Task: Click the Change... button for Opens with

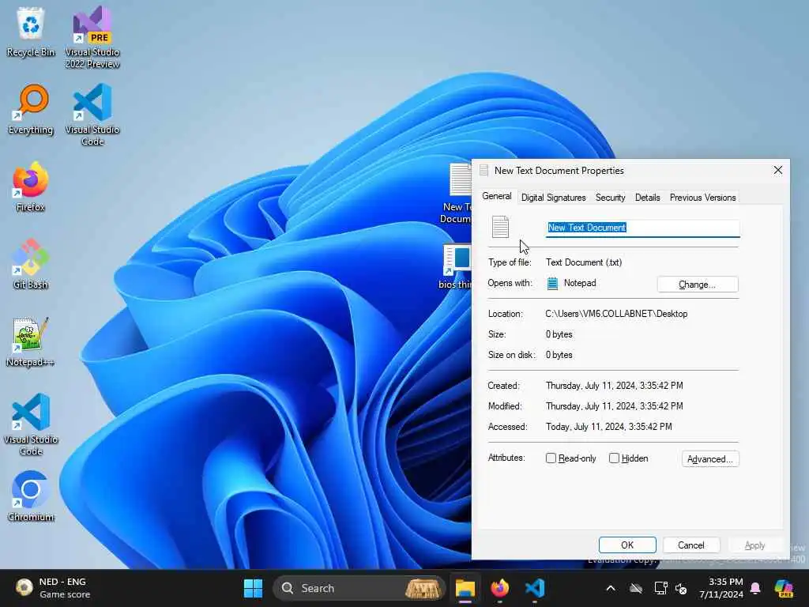Action: point(698,285)
